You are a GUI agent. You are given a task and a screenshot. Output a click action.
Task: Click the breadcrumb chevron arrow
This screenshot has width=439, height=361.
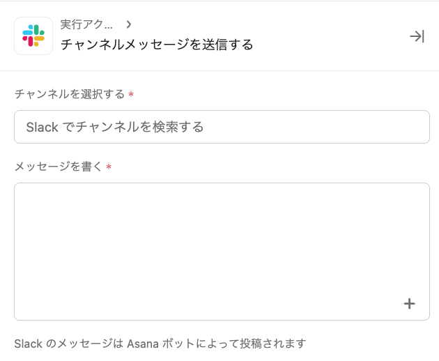[x=128, y=24]
